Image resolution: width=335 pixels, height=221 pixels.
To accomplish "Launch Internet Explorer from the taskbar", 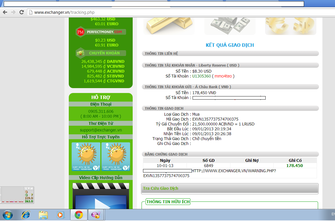I will click(x=26, y=215).
